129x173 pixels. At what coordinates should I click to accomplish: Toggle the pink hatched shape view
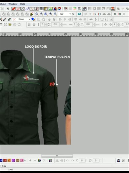tap(18, 9)
